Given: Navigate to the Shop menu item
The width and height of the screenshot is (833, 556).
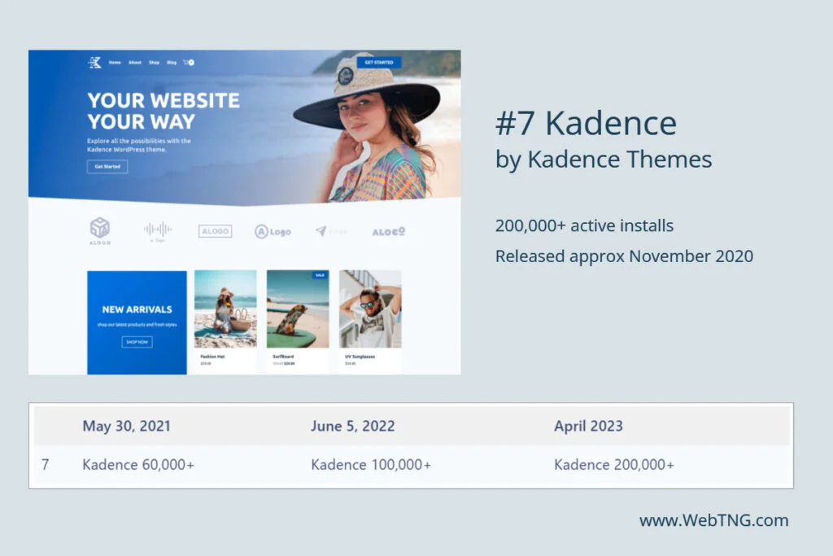Looking at the screenshot, I should [x=155, y=63].
